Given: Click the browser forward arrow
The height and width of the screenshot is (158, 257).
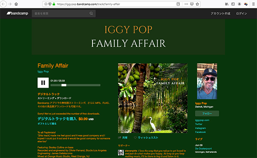Looking at the screenshot, I should point(10,4).
